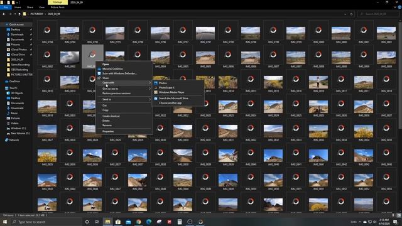The width and height of the screenshot is (402, 226).
Task: Expand the Network tree node
Action: (x=3, y=140)
